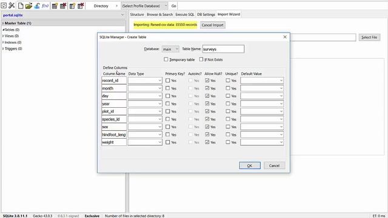The width and height of the screenshot is (388, 218).
Task: Mark record_id as Primary Key
Action: click(168, 81)
